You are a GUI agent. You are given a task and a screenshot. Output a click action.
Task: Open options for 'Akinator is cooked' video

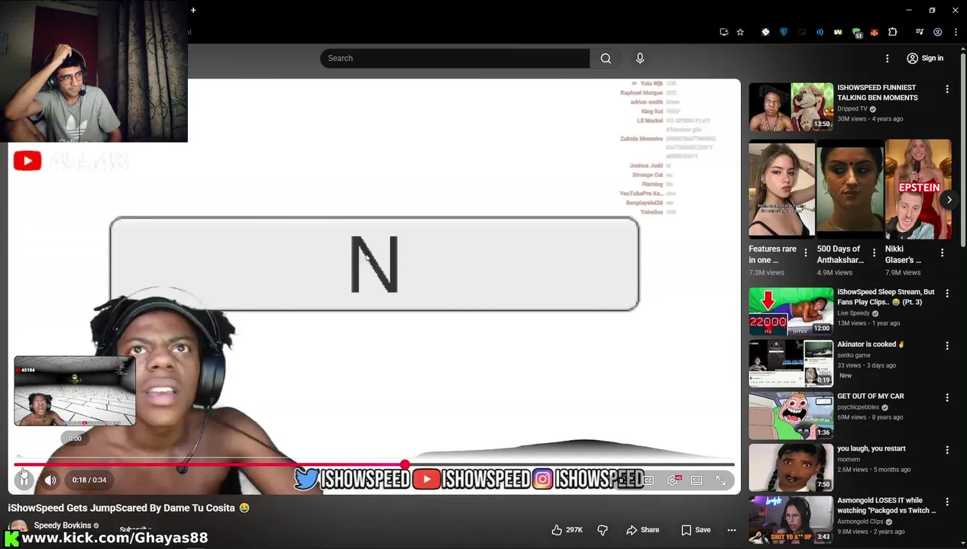[947, 345]
